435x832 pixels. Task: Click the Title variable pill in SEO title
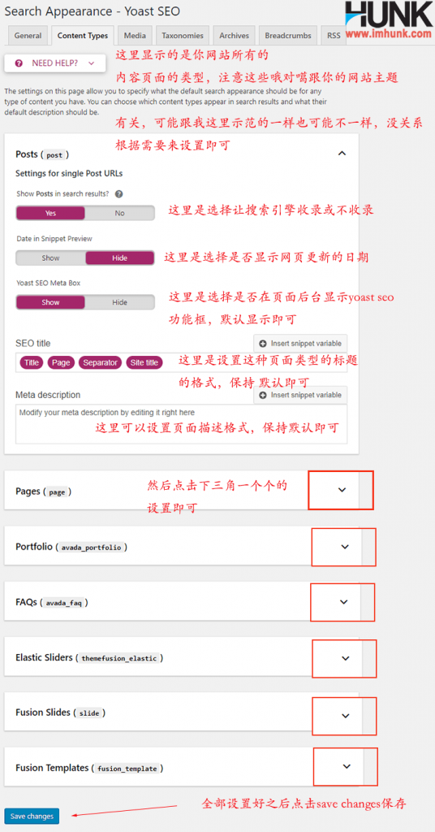32,363
